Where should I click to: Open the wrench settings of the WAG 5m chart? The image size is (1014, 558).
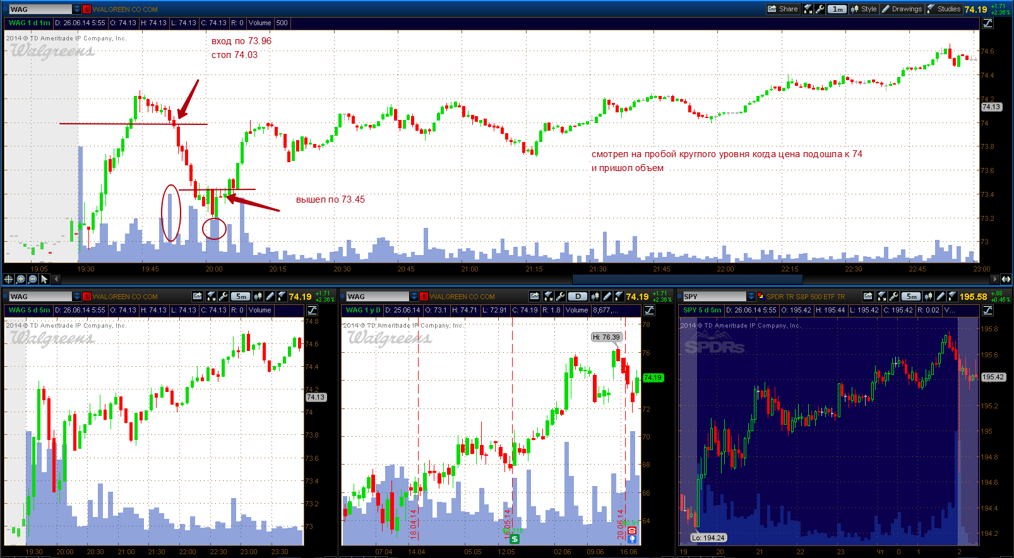[x=223, y=296]
